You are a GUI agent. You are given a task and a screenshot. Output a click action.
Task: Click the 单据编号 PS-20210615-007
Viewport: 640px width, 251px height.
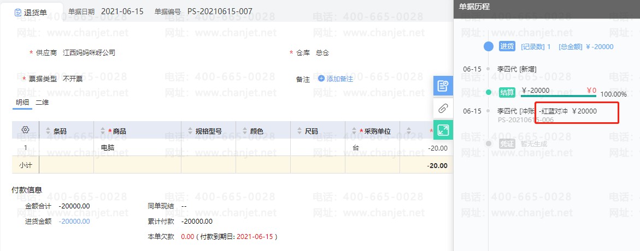click(x=220, y=11)
